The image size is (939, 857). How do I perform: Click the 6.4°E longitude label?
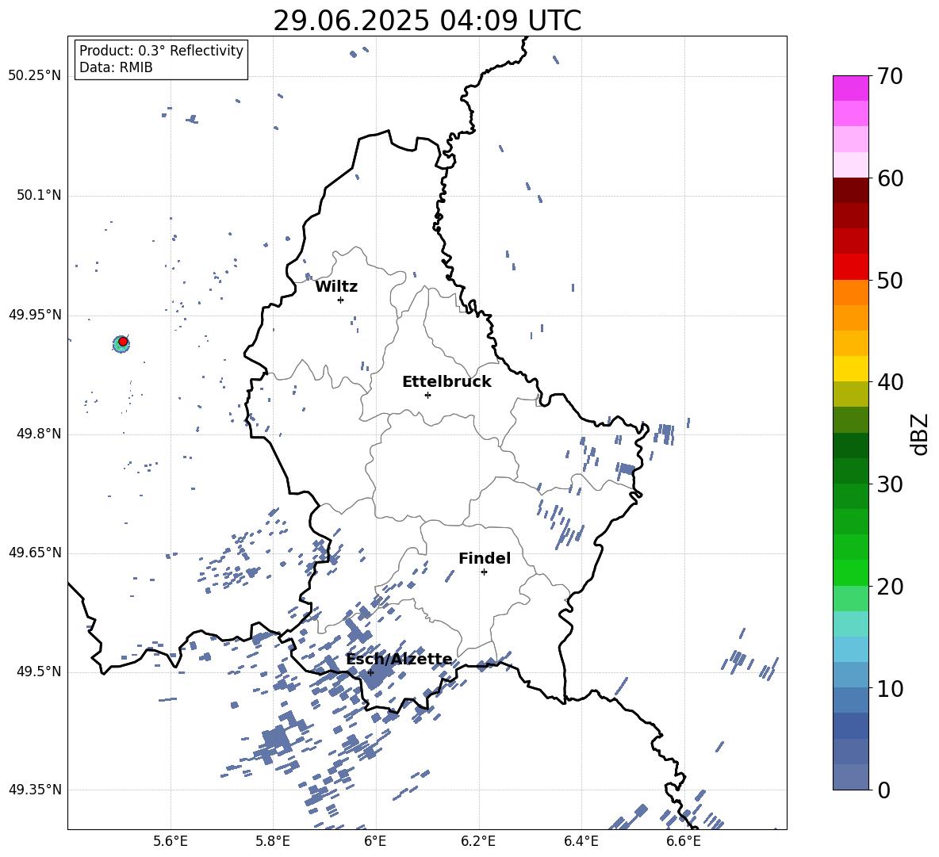(x=581, y=842)
